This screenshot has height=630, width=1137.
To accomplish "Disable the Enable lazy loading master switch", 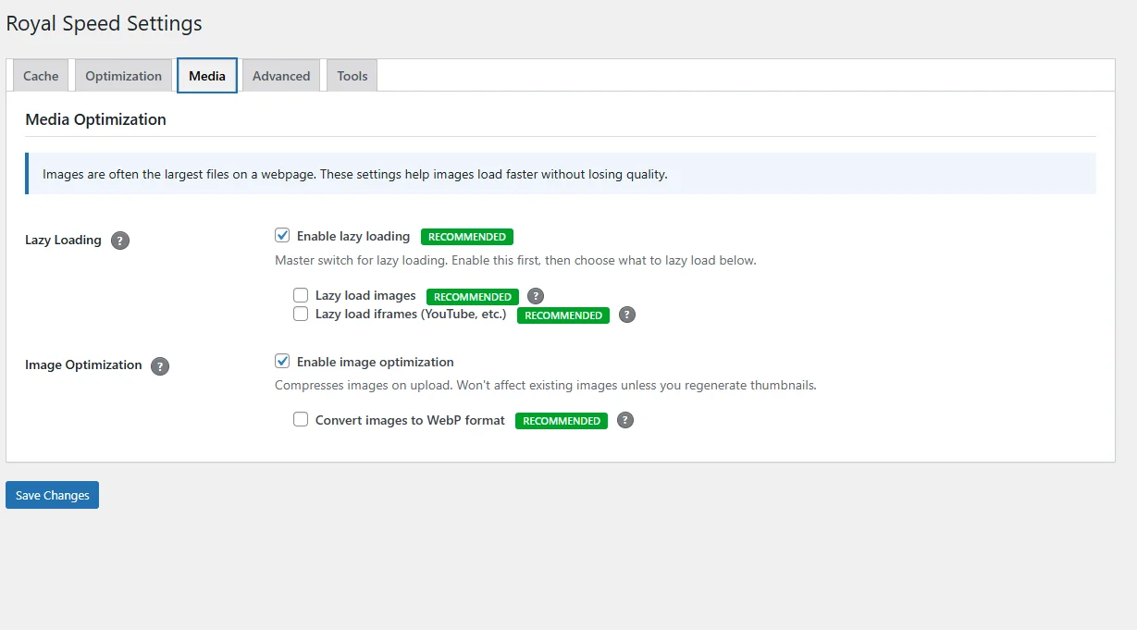I will [x=282, y=235].
